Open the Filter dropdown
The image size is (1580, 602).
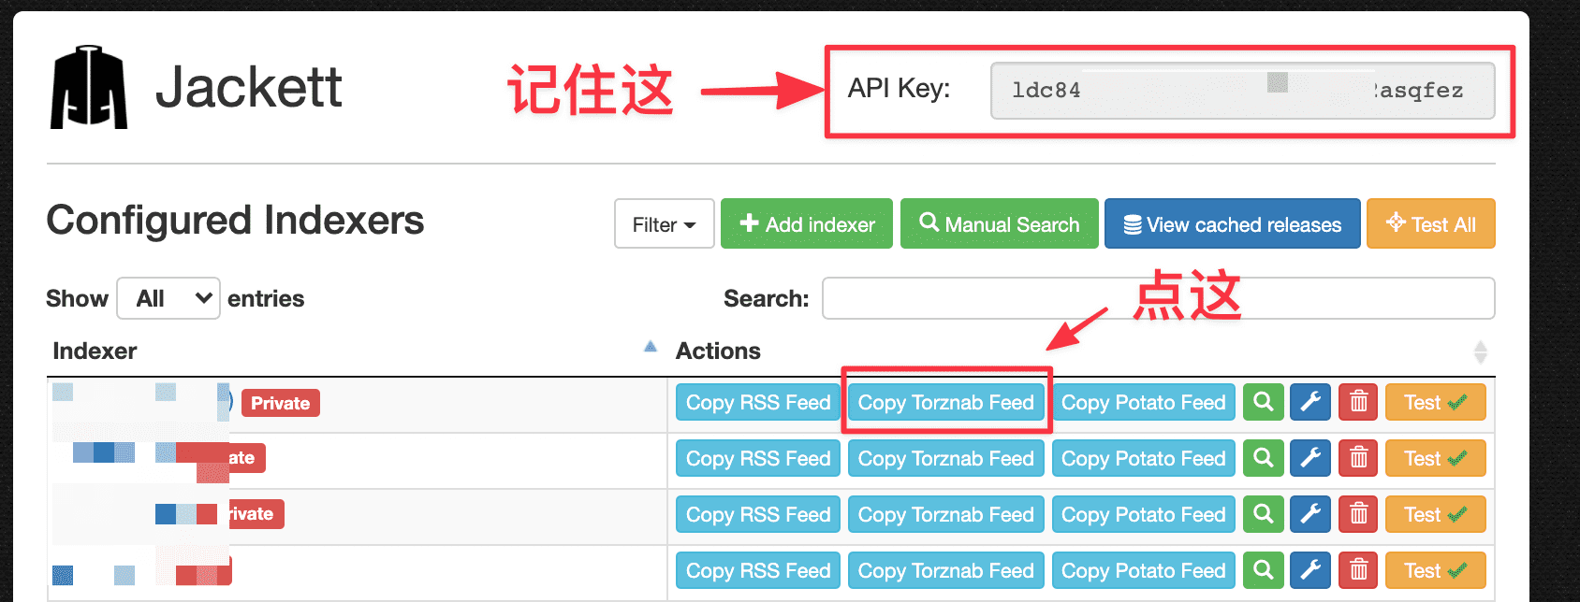click(664, 224)
